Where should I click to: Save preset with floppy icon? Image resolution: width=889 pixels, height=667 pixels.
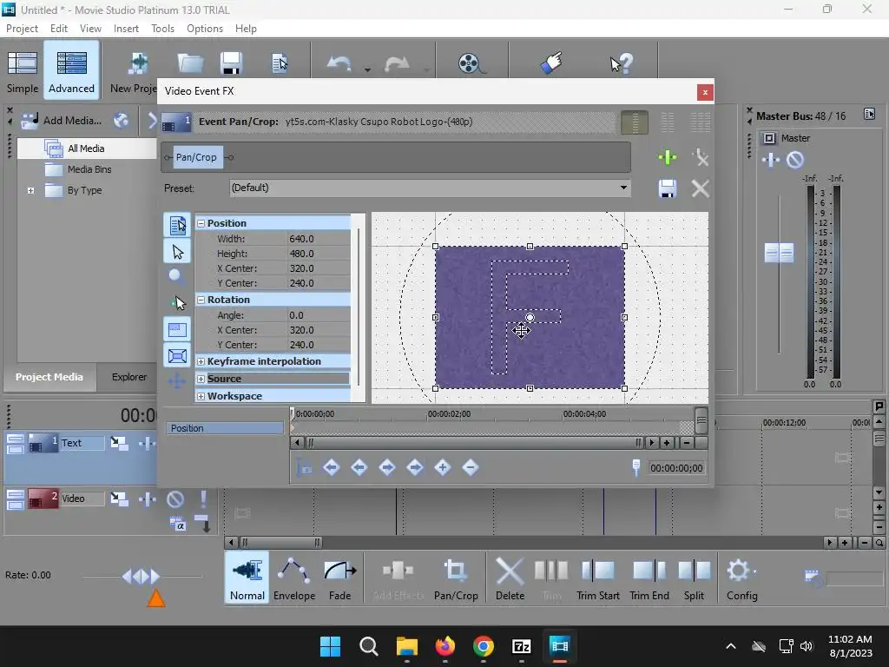[668, 188]
